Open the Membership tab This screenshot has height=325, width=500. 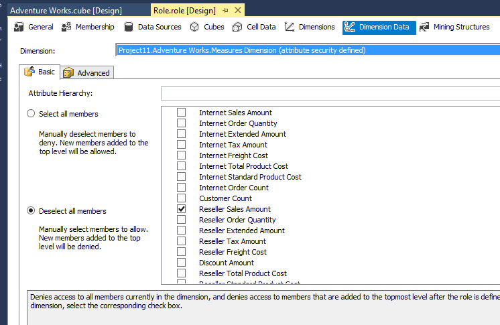(88, 27)
